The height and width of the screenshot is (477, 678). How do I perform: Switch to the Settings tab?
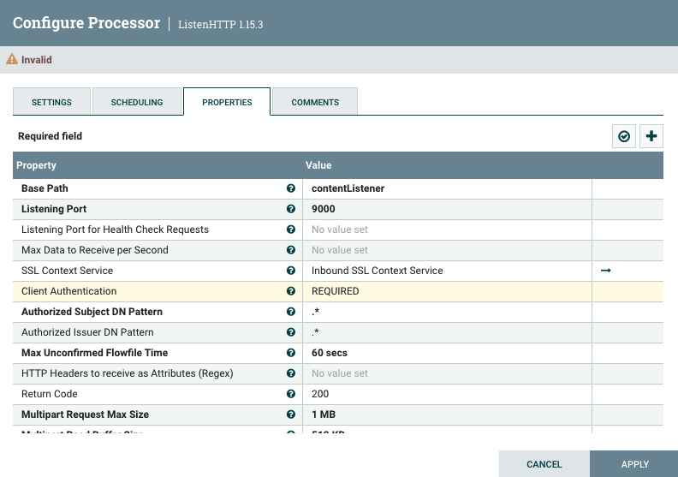51,102
